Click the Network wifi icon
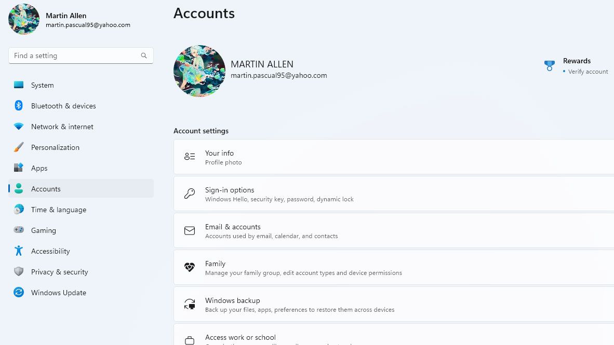Image resolution: width=614 pixels, height=345 pixels. [19, 127]
